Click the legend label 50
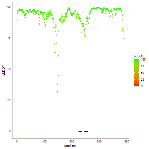The height and width of the screenshot is (149, 149). tap(142, 73)
